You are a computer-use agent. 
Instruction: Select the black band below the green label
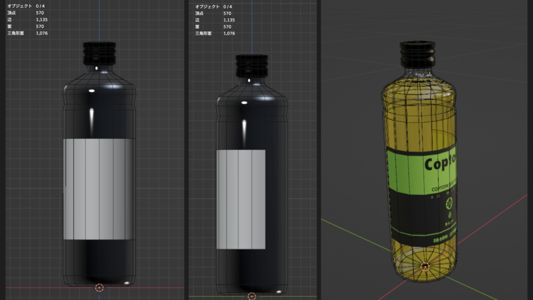pos(423,217)
